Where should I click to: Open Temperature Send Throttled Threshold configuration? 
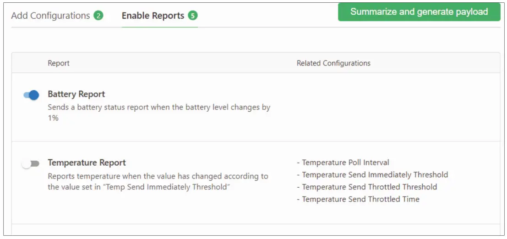coord(369,187)
